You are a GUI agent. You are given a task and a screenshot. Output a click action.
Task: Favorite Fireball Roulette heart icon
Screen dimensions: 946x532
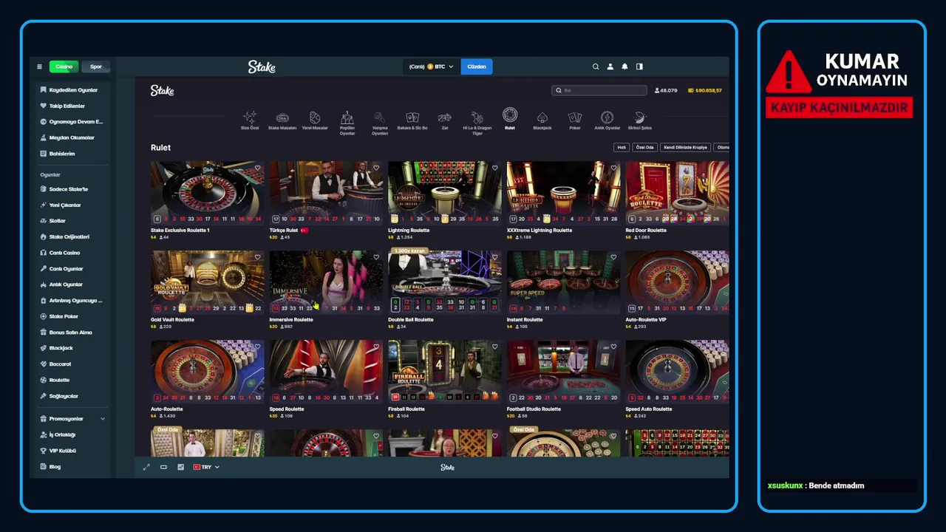tap(494, 347)
